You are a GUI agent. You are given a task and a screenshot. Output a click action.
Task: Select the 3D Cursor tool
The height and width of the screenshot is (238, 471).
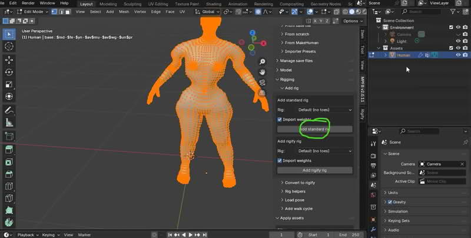[x=9, y=46]
